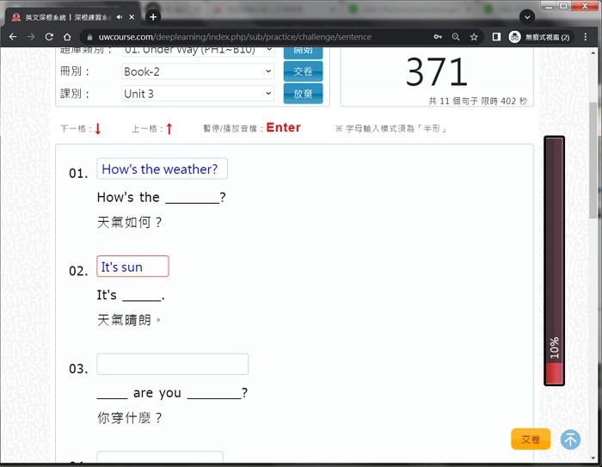Screen dimensions: 602x467
Task: Click the scroll-to-top arrow icon
Action: click(x=570, y=439)
